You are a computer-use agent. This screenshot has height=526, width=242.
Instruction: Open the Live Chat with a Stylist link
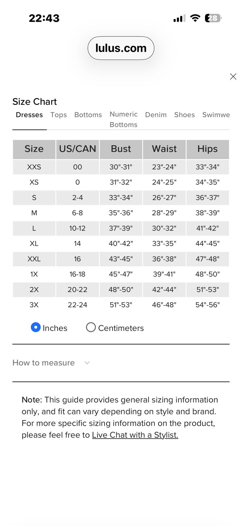point(135,435)
